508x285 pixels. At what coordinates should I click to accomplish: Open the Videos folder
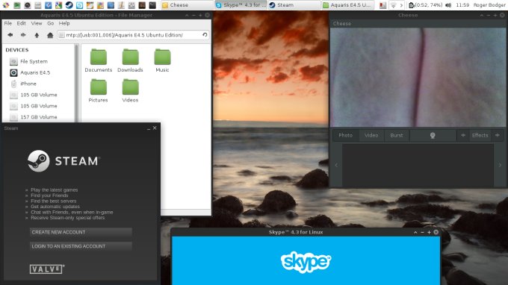tap(130, 91)
